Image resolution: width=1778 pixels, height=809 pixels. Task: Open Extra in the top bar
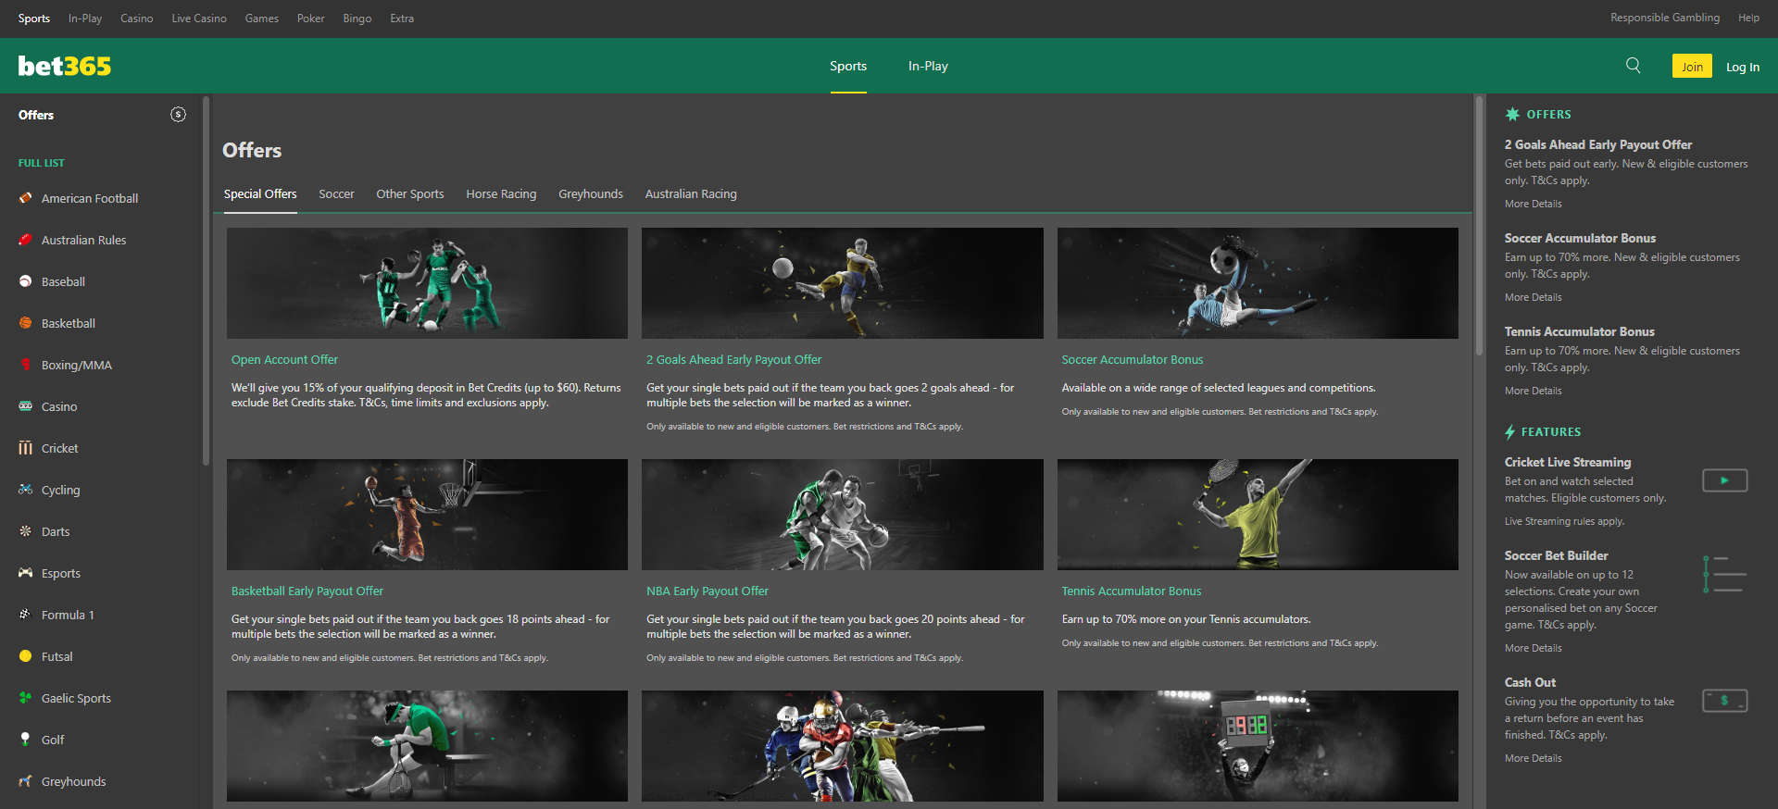click(x=402, y=19)
